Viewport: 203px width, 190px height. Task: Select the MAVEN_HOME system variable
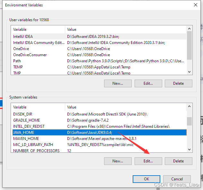coord(100,139)
